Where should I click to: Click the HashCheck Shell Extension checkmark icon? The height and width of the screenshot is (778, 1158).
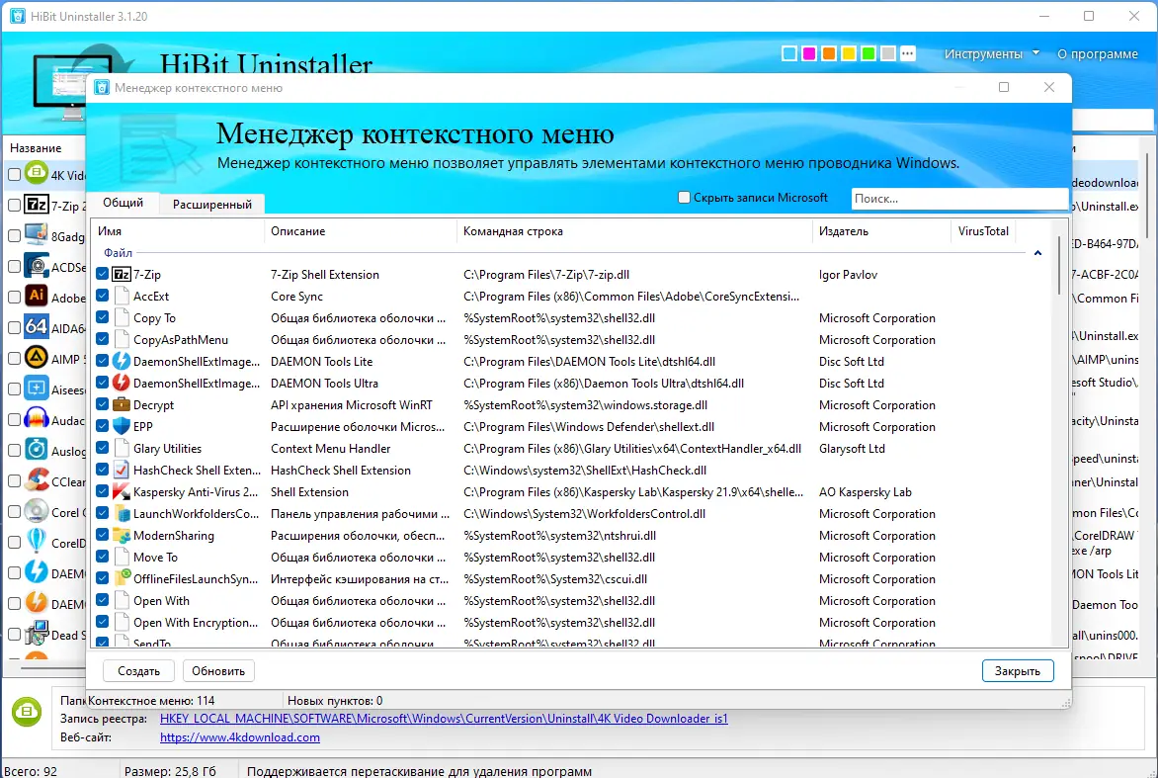[122, 470]
